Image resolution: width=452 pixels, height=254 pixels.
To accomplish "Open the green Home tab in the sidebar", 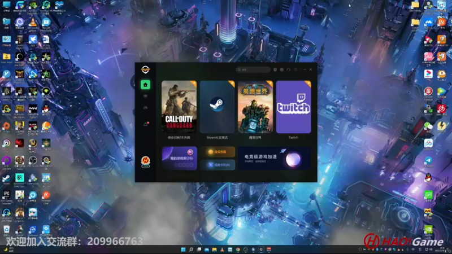I will (145, 85).
